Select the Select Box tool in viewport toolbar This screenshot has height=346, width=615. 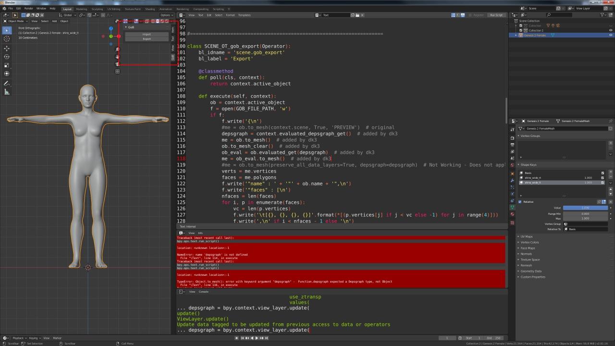[x=7, y=30]
